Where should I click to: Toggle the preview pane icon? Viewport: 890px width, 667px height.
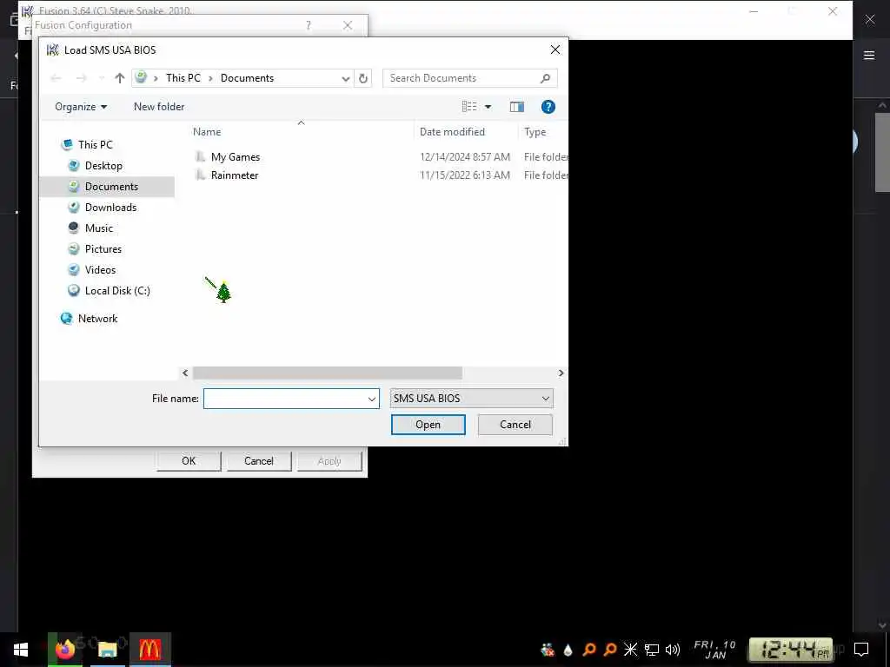[516, 107]
